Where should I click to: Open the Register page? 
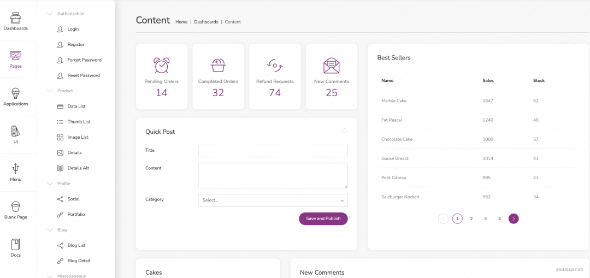[x=76, y=44]
